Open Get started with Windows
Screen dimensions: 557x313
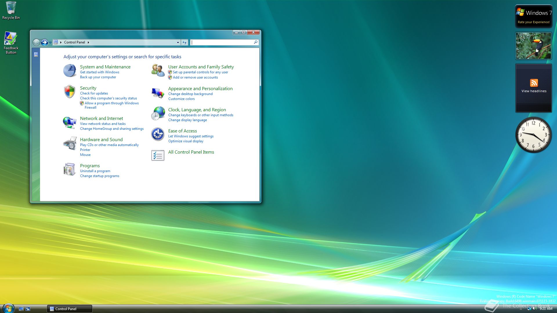tap(100, 72)
